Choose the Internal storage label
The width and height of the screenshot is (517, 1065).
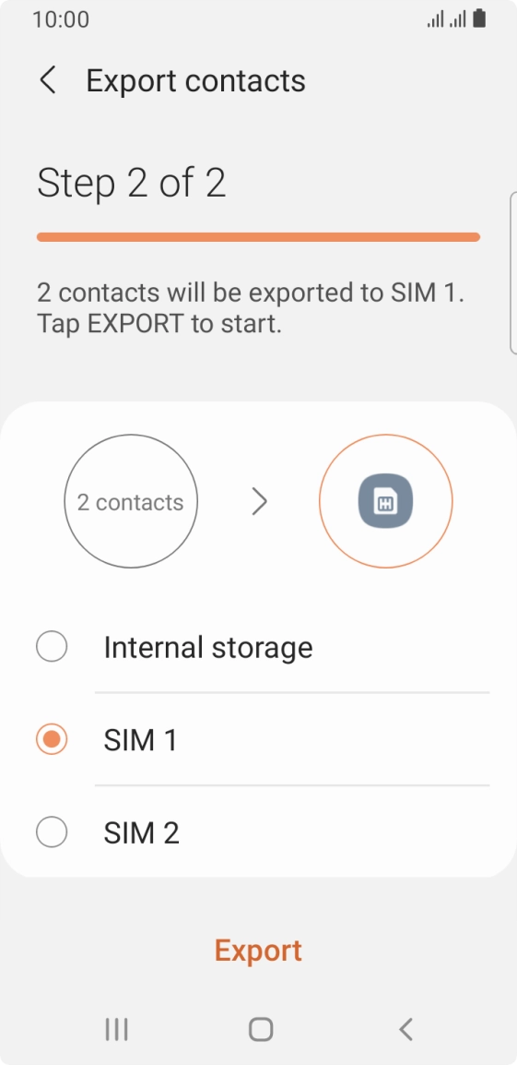click(208, 647)
